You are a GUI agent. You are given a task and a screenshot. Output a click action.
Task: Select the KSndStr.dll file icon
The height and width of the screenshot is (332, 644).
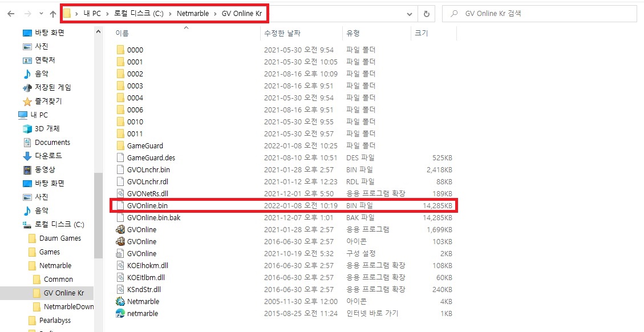120,289
